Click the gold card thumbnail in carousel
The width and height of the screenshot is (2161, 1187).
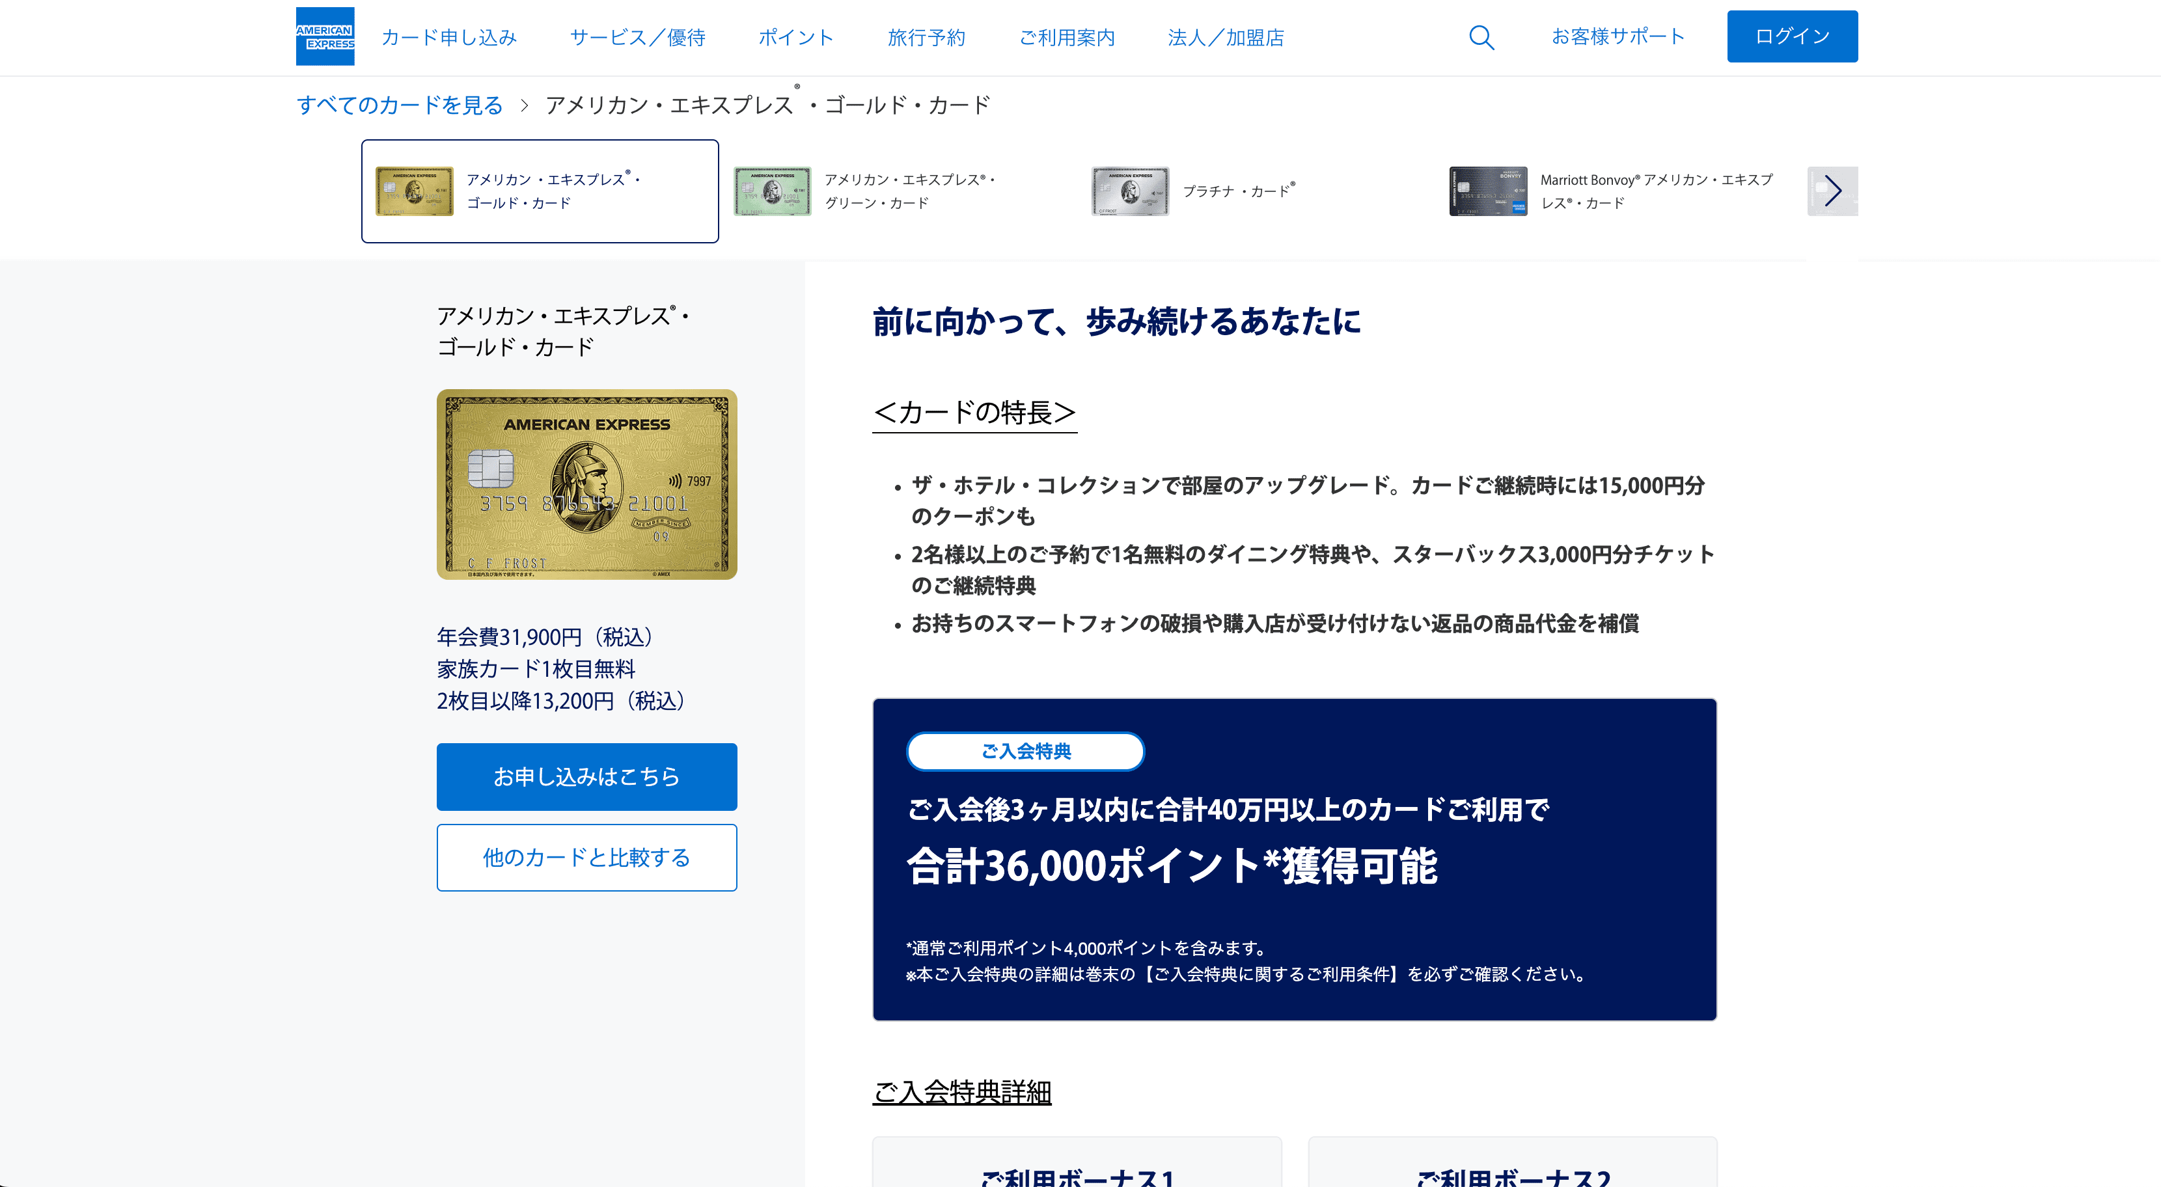pyautogui.click(x=415, y=191)
